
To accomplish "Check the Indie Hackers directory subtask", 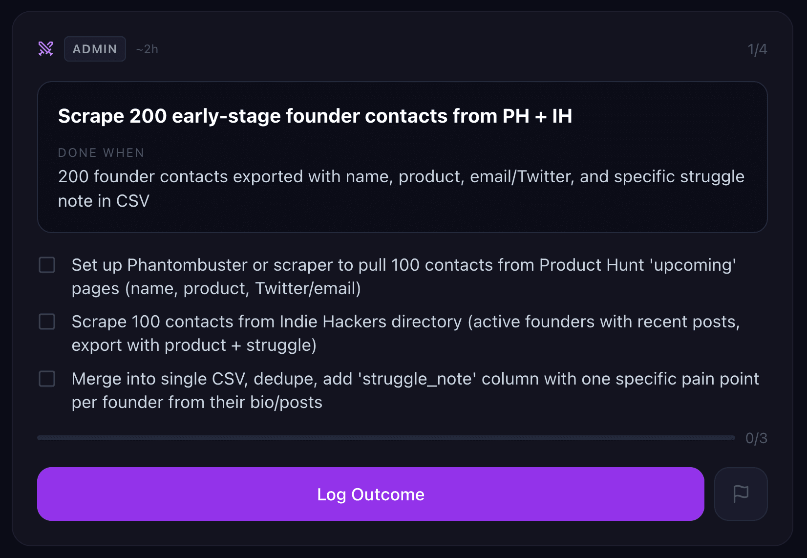I will click(47, 322).
